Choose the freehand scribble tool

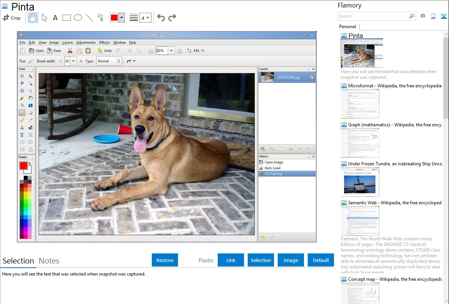pos(100,18)
